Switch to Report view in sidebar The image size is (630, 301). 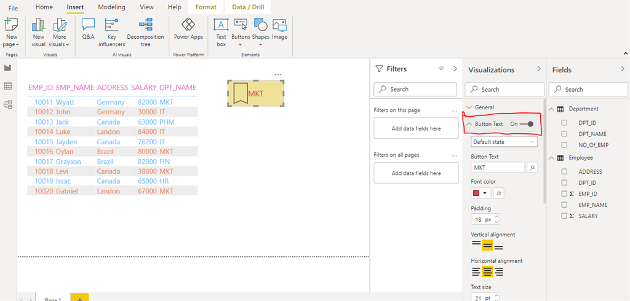tap(7, 68)
